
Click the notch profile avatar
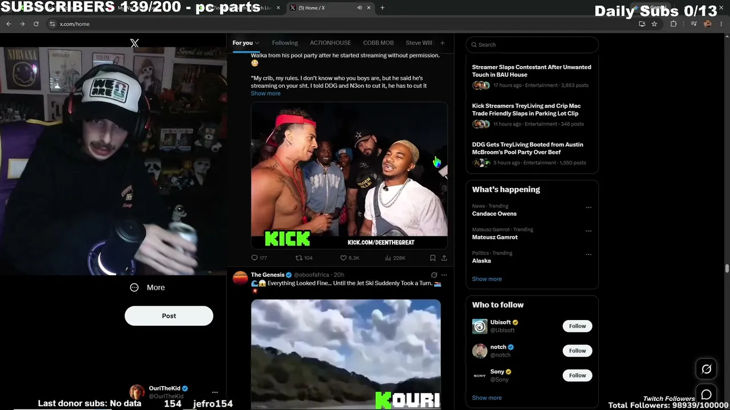[480, 351]
